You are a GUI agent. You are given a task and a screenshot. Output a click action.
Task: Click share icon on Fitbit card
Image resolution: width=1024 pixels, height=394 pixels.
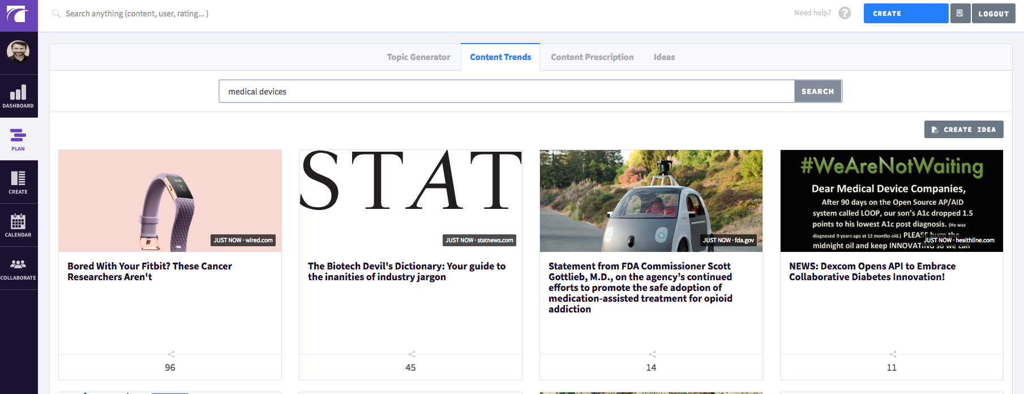tap(171, 354)
